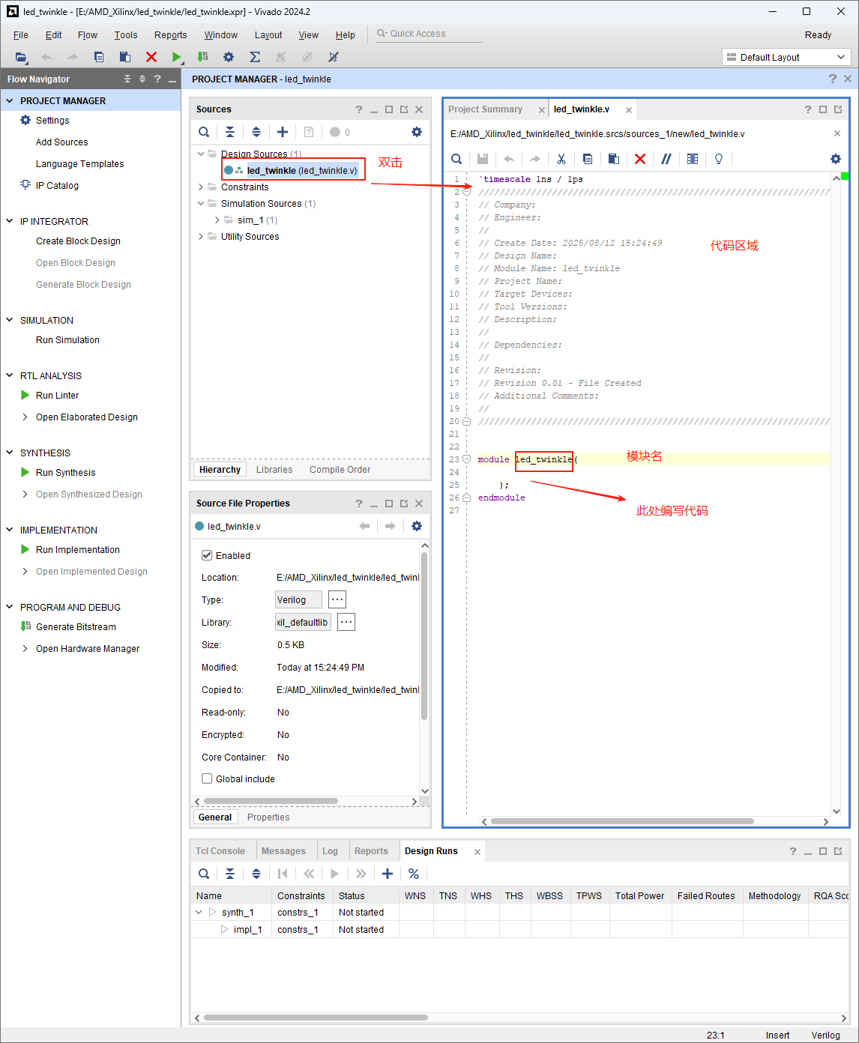The height and width of the screenshot is (1043, 859).
Task: Search in the Sources panel
Action: [204, 132]
